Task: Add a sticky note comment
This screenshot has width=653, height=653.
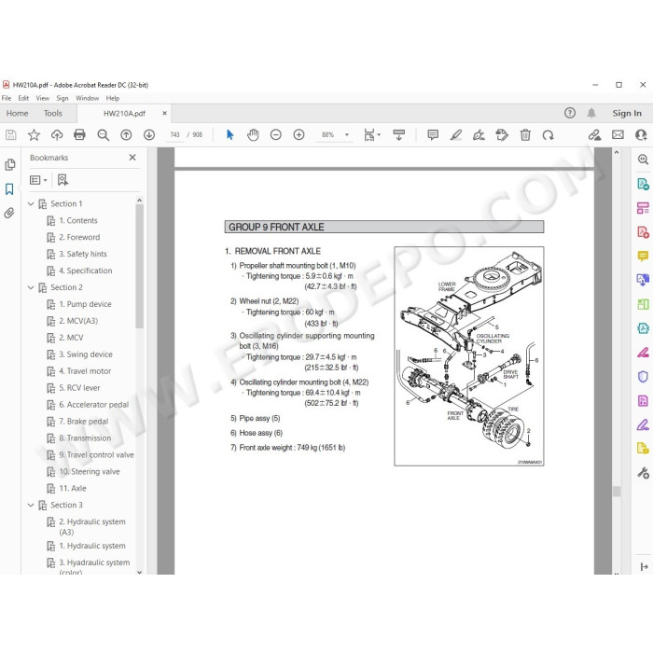Action: (433, 135)
